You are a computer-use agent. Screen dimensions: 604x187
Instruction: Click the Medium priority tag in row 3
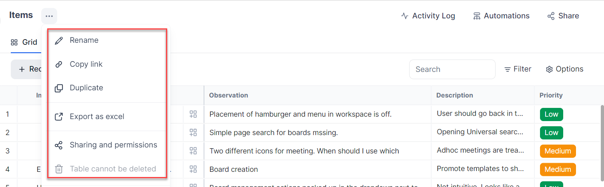(558, 151)
